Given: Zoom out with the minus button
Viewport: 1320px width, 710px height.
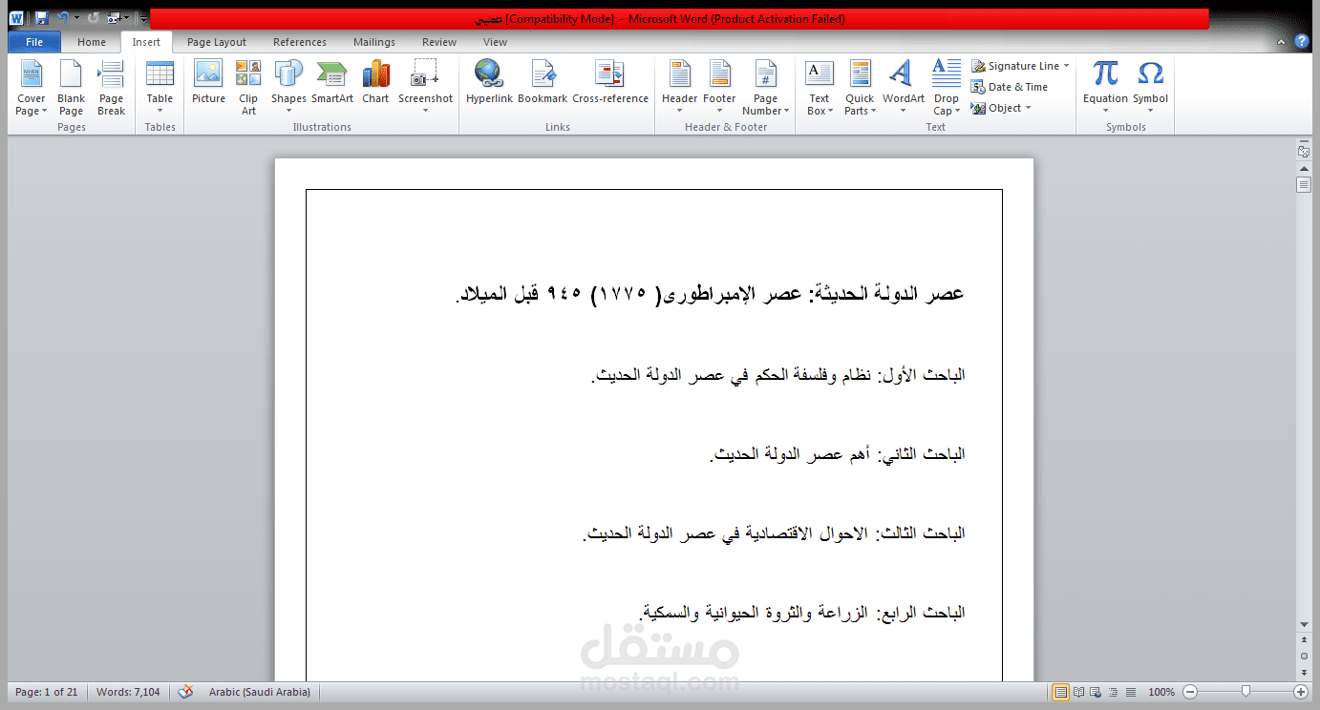Looking at the screenshot, I should tap(1189, 692).
